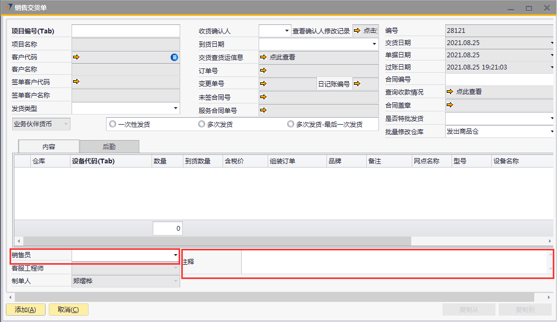
Task: Click the orange arrow in 日记账编号 field
Action: pyautogui.click(x=357, y=83)
